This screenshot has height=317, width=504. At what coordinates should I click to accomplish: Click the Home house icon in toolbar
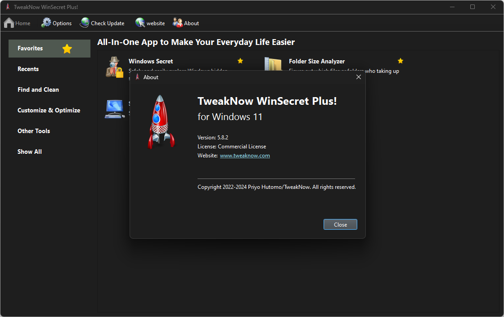pyautogui.click(x=9, y=23)
